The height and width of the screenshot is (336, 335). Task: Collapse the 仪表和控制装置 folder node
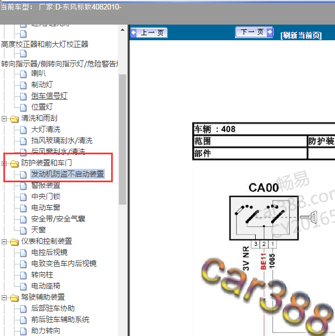pos(4,242)
